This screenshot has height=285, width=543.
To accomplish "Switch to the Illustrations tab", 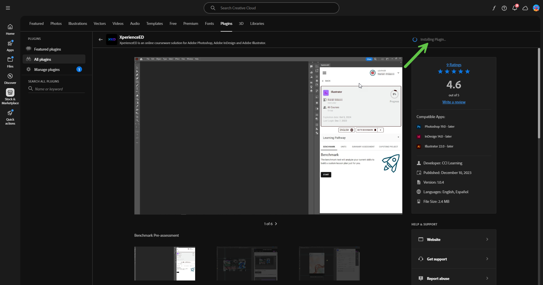I will pos(77,23).
